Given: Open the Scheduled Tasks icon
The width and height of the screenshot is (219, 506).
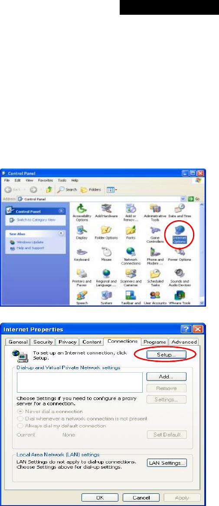Looking at the screenshot, I should click(155, 277).
